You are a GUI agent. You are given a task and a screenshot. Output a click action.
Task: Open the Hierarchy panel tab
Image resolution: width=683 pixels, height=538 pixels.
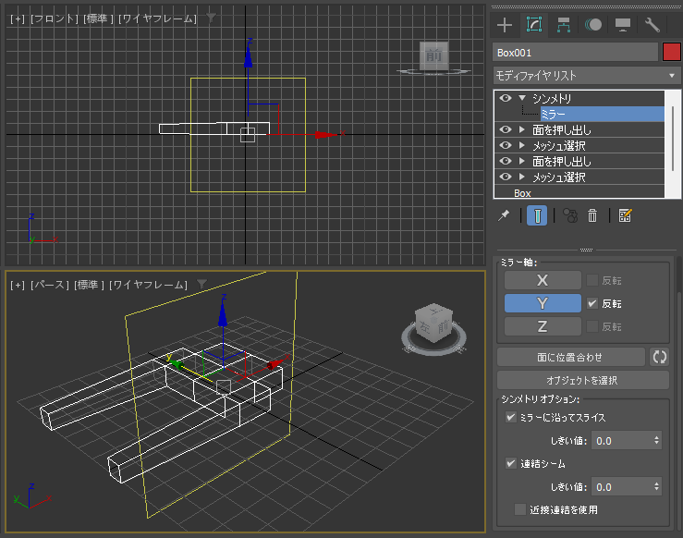pos(564,25)
